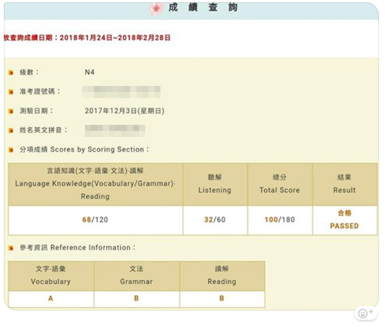
Task: Click the 成績查詢 page title
Action: [x=204, y=8]
